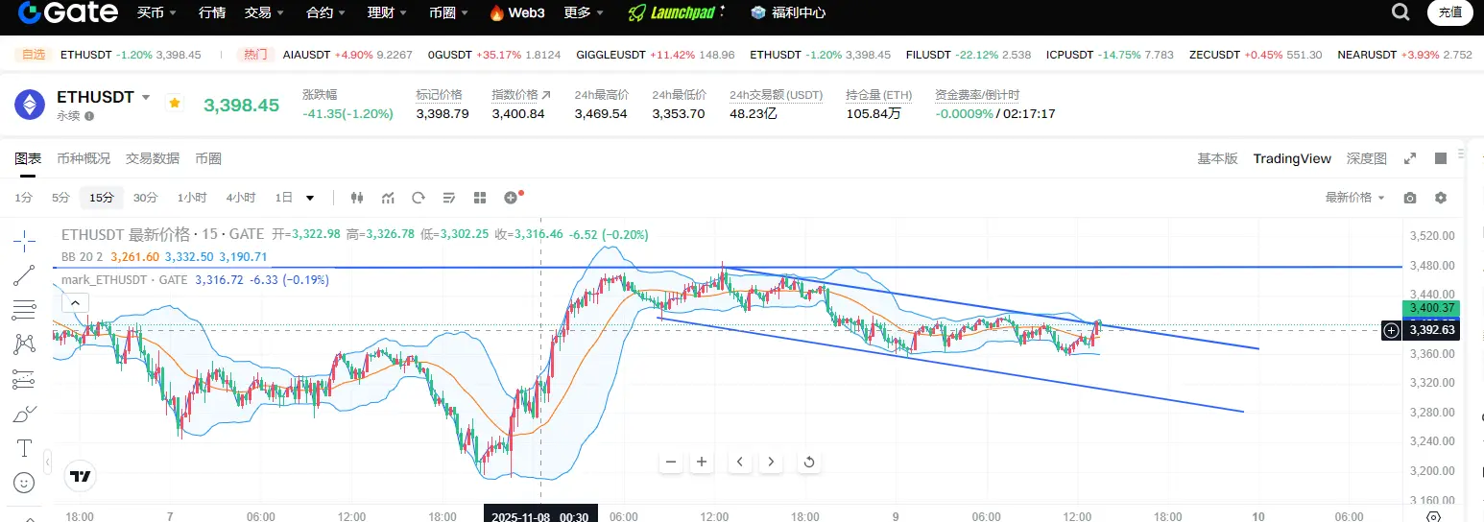The image size is (1484, 522).
Task: Open the indicators menu icon
Action: click(x=388, y=198)
